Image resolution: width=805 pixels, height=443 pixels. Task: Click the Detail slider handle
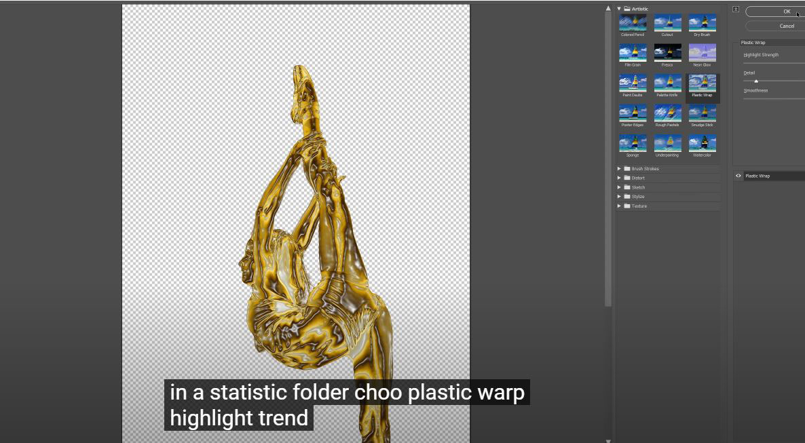coord(756,81)
